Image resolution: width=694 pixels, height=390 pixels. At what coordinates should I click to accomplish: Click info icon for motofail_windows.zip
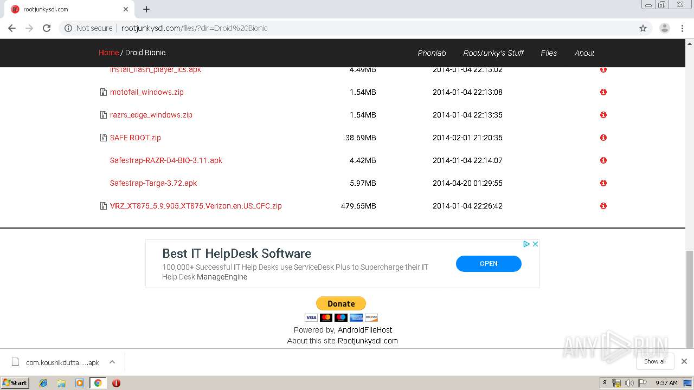point(603,92)
